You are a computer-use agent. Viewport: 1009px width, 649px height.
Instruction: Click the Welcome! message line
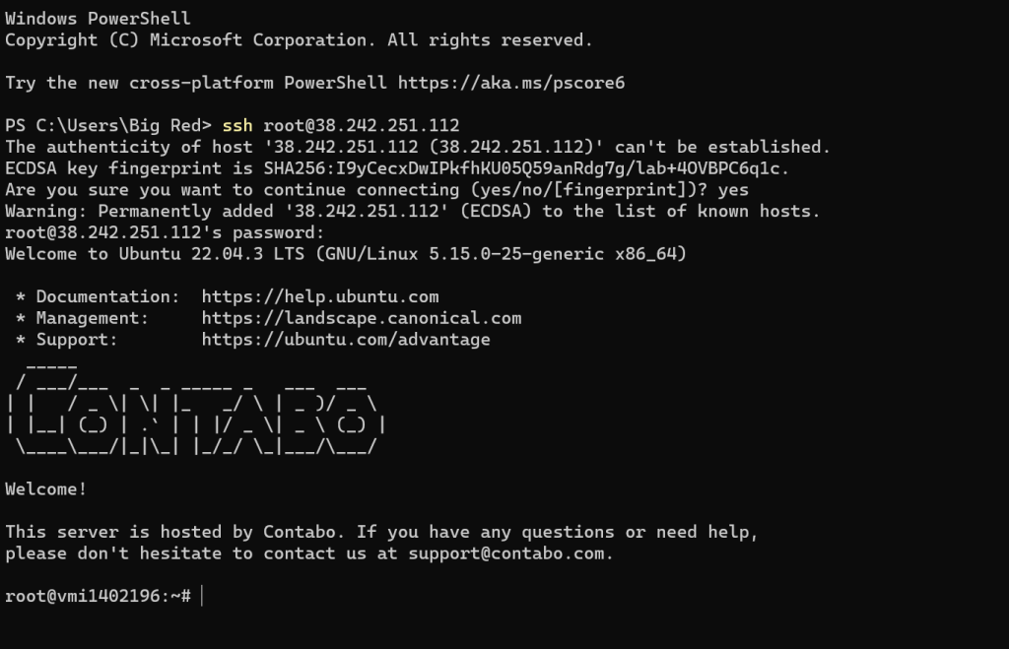tap(45, 488)
